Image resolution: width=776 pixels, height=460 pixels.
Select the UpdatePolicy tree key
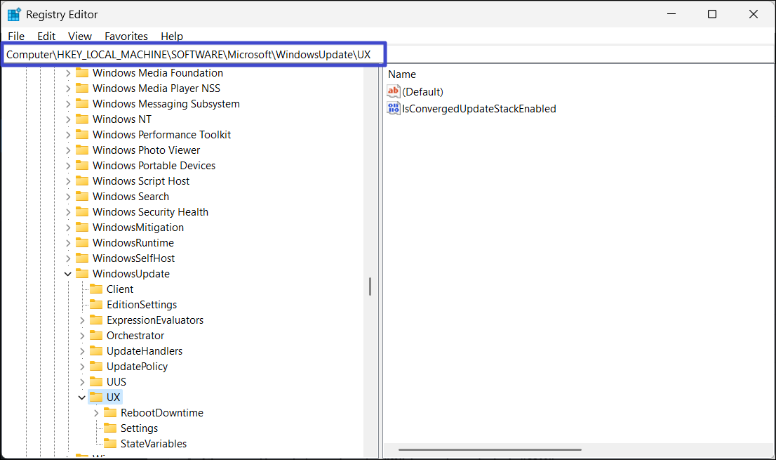pyautogui.click(x=137, y=367)
